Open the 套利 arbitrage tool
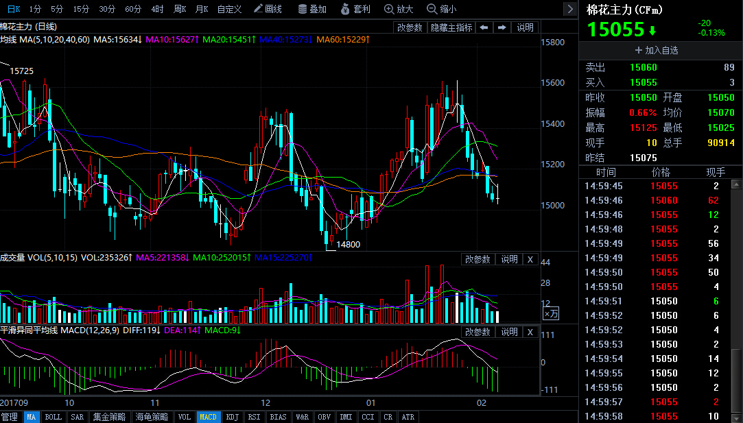Image resolution: width=743 pixels, height=423 pixels. click(x=355, y=9)
